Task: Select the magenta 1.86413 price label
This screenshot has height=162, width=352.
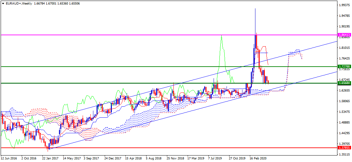Action: tap(344, 35)
